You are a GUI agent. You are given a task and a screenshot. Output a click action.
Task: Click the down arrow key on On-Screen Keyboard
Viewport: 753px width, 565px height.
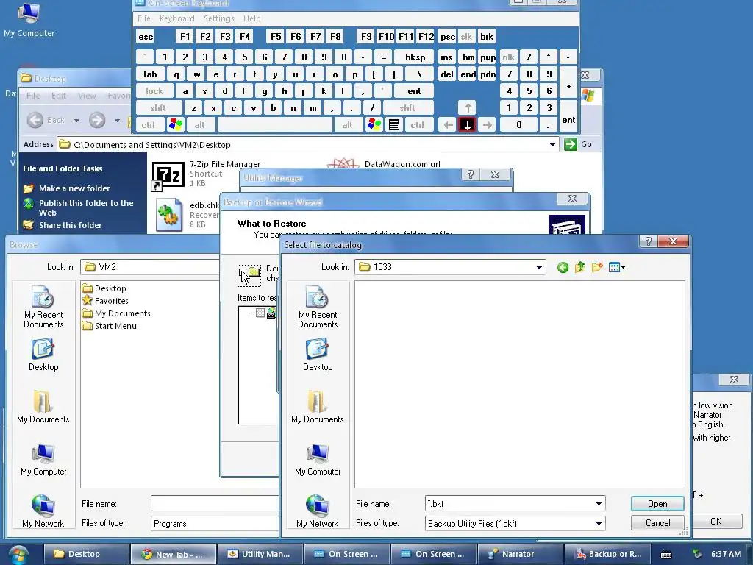click(467, 125)
